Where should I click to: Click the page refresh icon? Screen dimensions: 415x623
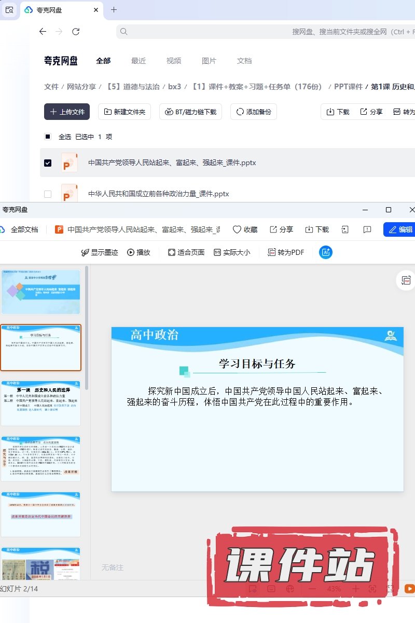pos(76,32)
